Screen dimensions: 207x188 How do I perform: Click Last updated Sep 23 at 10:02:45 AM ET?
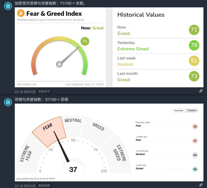point(36,179)
